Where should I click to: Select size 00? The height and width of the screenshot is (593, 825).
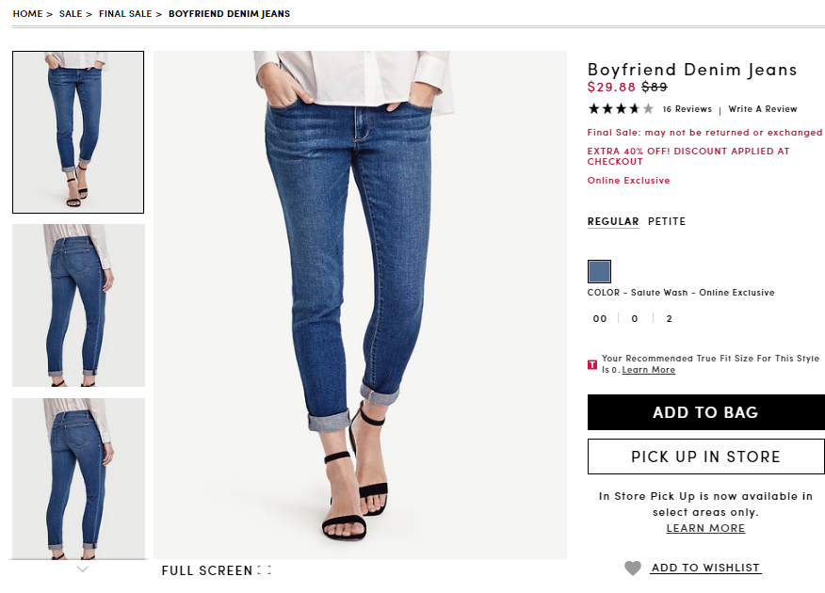[600, 318]
